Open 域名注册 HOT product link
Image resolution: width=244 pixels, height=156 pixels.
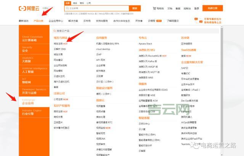(61, 44)
